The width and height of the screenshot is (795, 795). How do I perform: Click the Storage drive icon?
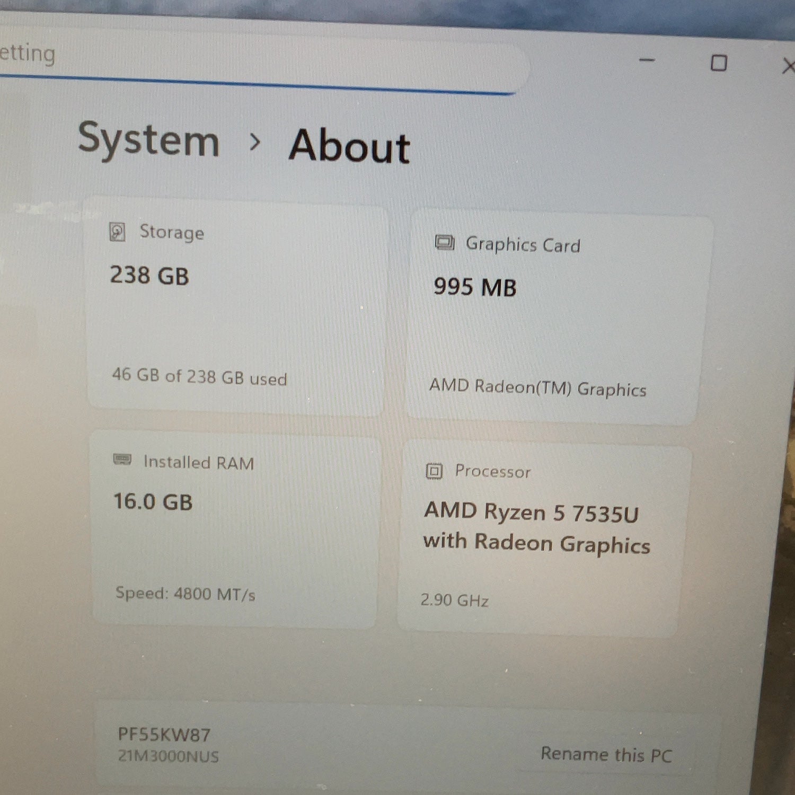click(117, 232)
